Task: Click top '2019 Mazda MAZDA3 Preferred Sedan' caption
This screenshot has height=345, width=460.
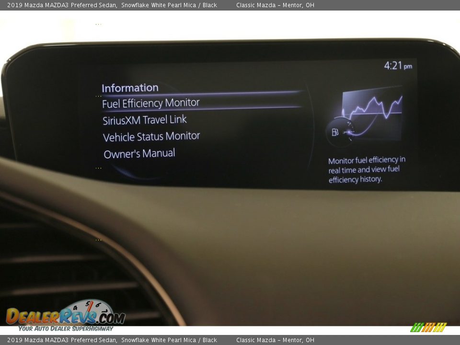Action: (x=62, y=5)
